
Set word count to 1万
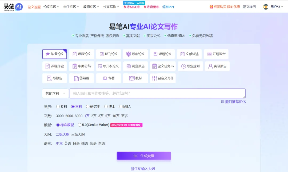point(87,116)
